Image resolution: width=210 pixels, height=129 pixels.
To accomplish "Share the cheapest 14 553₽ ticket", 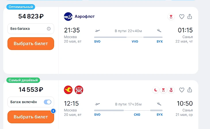I will coord(190,90).
